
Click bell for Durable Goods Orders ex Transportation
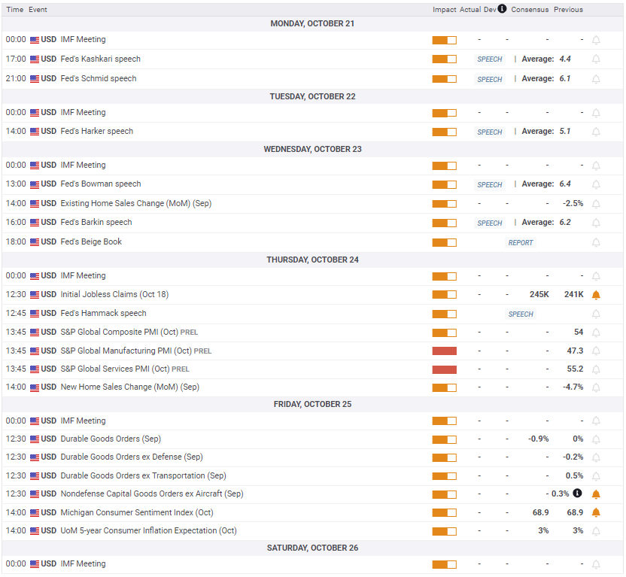click(x=596, y=475)
